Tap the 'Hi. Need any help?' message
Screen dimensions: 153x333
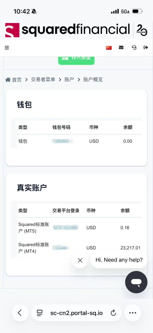click(x=119, y=260)
